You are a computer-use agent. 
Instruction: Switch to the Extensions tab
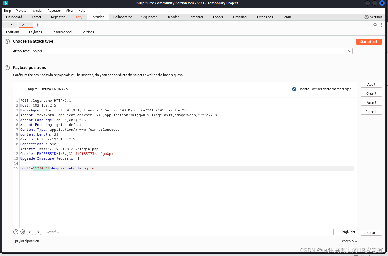coord(265,17)
